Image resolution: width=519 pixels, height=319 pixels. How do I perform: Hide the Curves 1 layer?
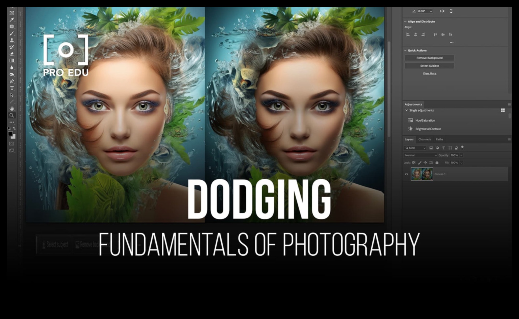click(406, 174)
